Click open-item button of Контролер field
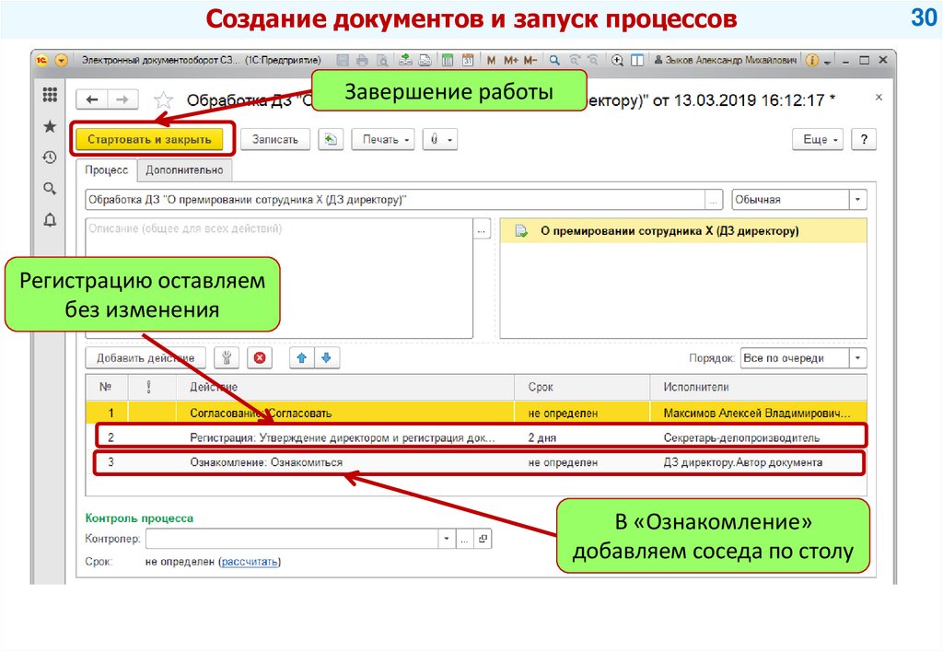The height and width of the screenshot is (652, 943). point(483,539)
